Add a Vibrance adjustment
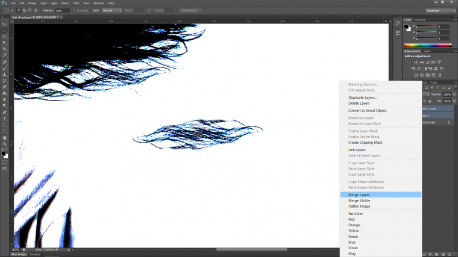Viewport: 458px width, 257px height. (439, 62)
